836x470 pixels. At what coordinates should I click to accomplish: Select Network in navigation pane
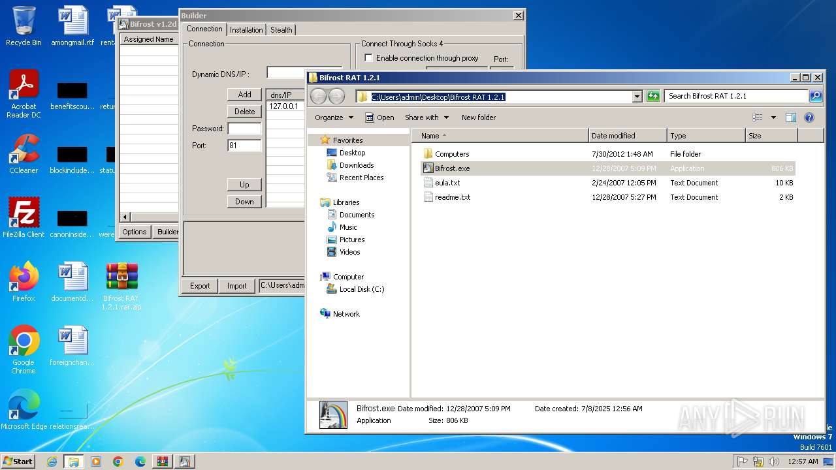click(x=340, y=314)
